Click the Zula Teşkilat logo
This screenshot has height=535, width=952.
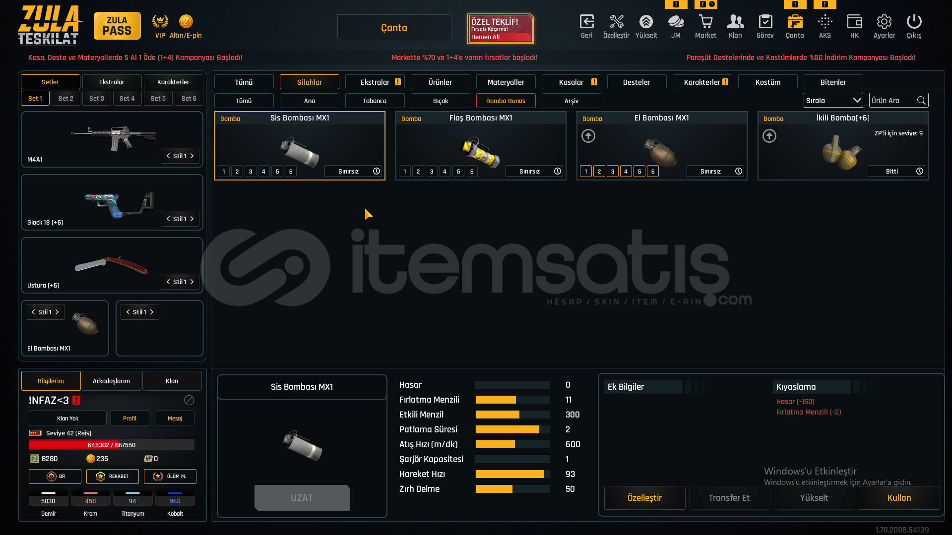click(x=50, y=25)
